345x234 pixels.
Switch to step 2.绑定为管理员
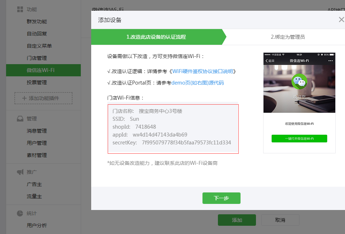coord(288,37)
